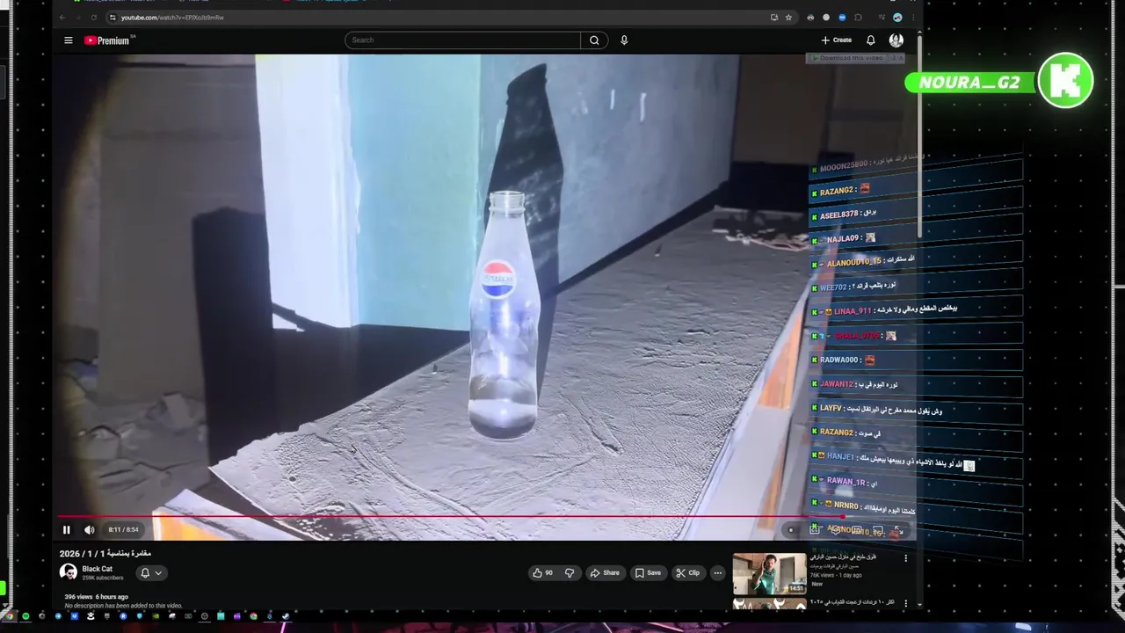Like the video with thumbs up
This screenshot has width=1125, height=633.
(542, 572)
